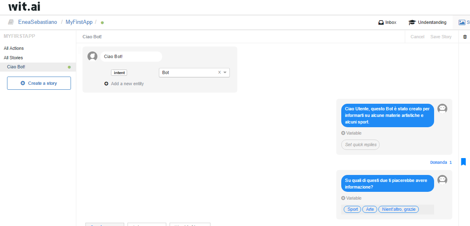Viewport: 470px width, 226px height.
Task: Select All Actions in the sidebar
Action: (x=14, y=48)
